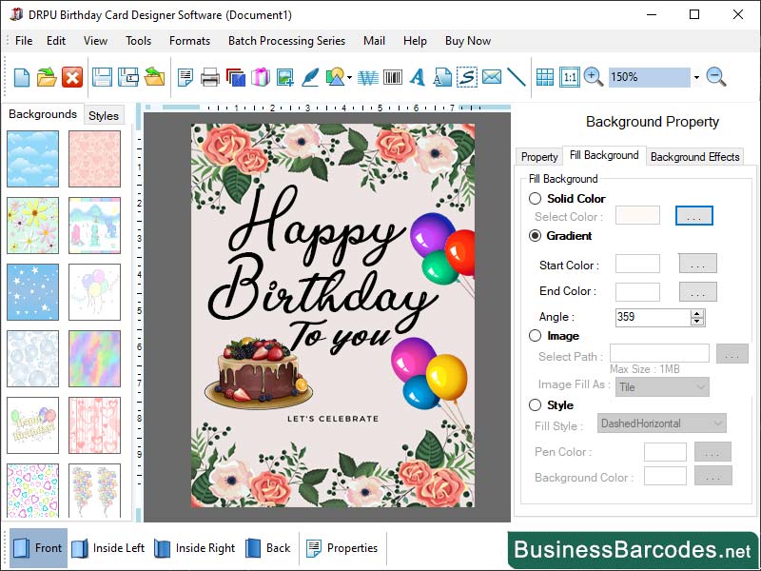The image size is (761, 571).
Task: Open the Fill Style dropdown
Action: point(662,424)
